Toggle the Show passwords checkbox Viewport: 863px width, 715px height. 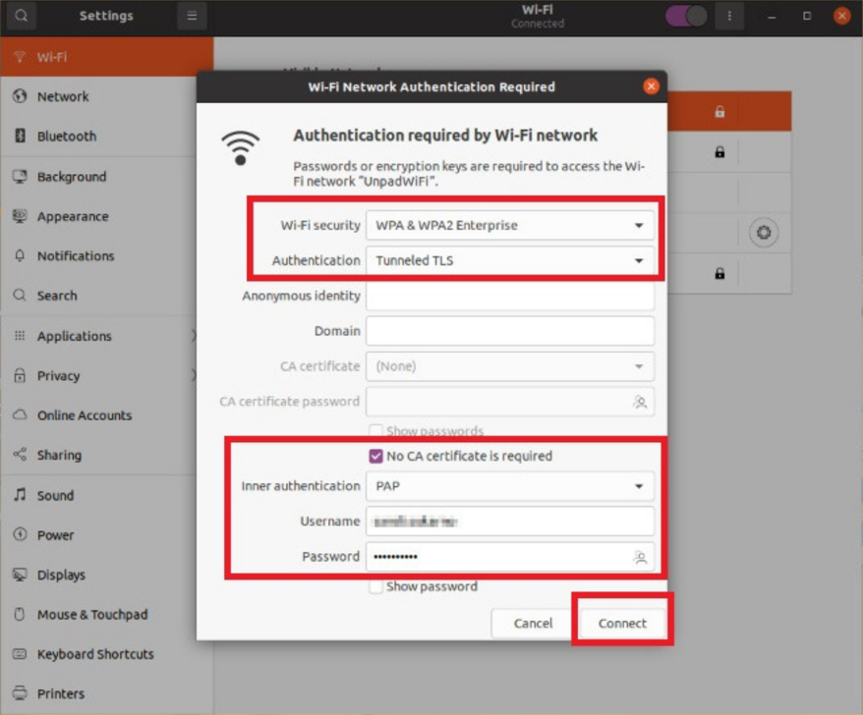click(375, 430)
